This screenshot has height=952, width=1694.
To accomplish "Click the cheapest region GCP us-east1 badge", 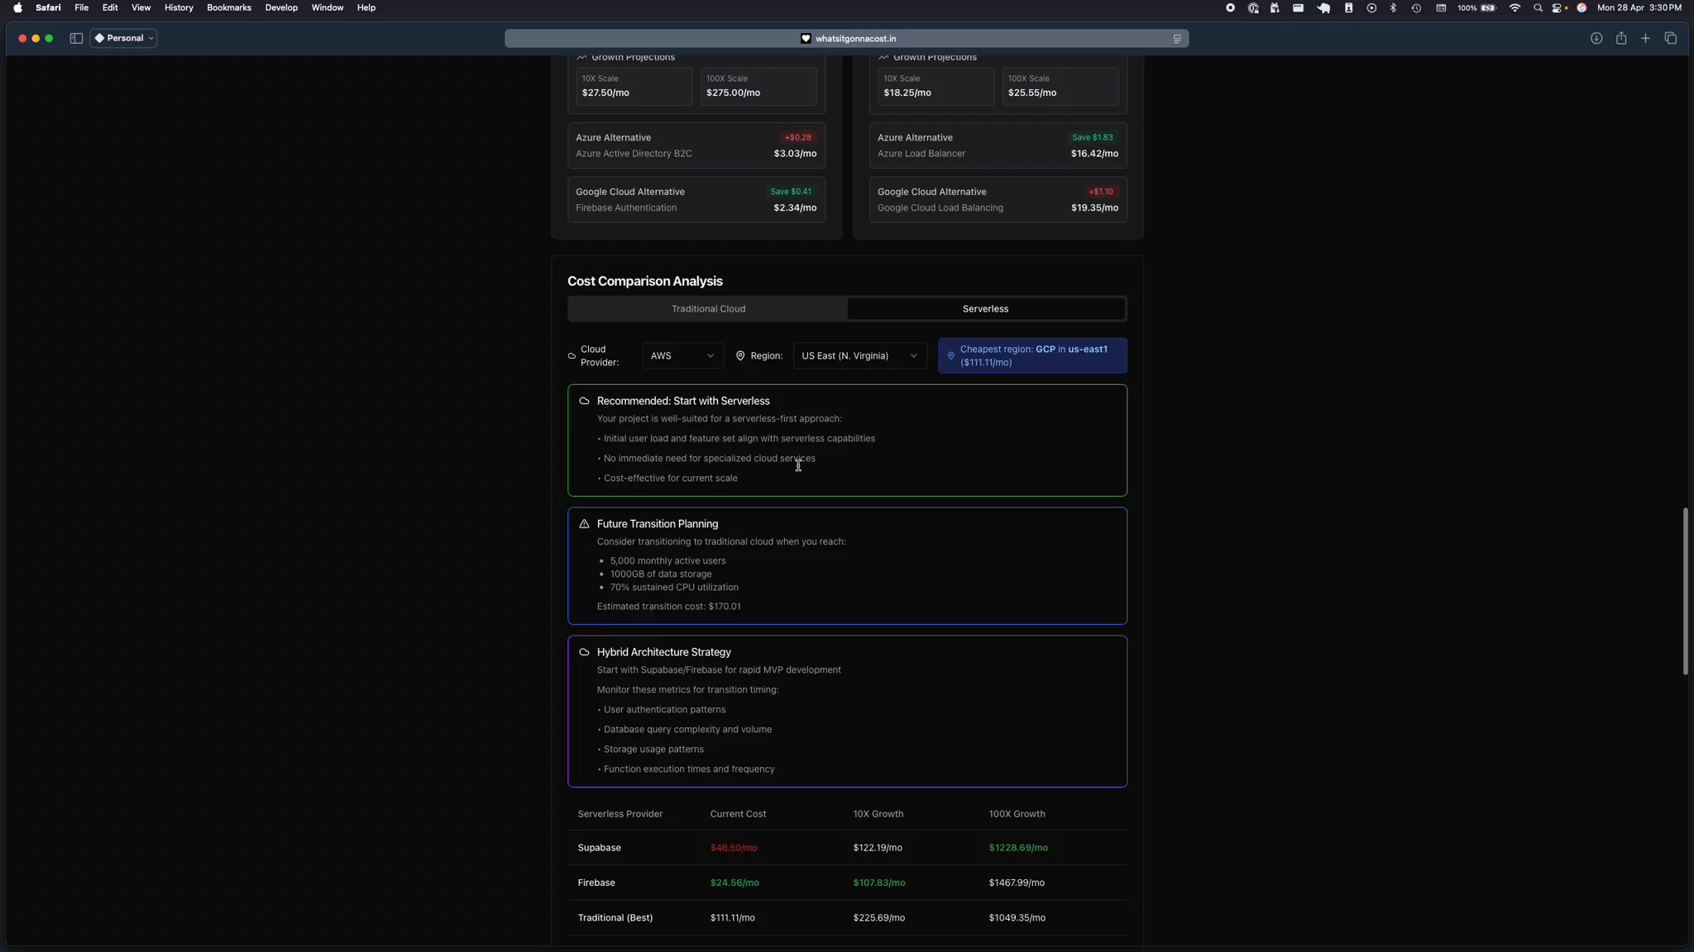I will pyautogui.click(x=1032, y=355).
